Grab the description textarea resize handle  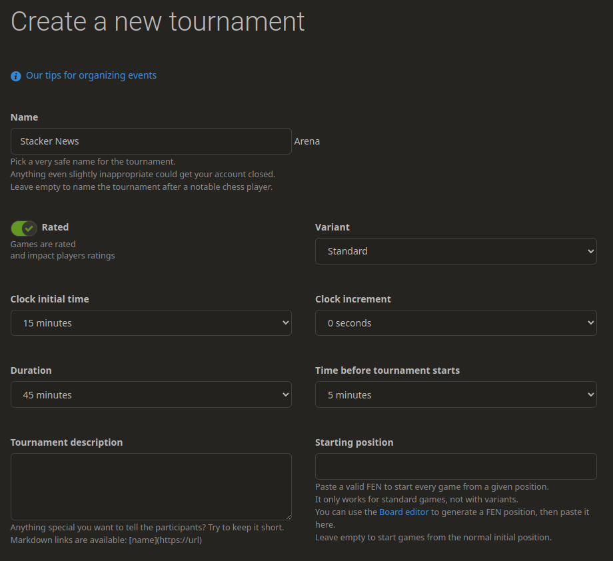pos(288,516)
